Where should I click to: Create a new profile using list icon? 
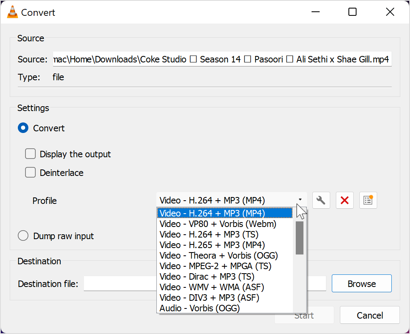(x=368, y=201)
